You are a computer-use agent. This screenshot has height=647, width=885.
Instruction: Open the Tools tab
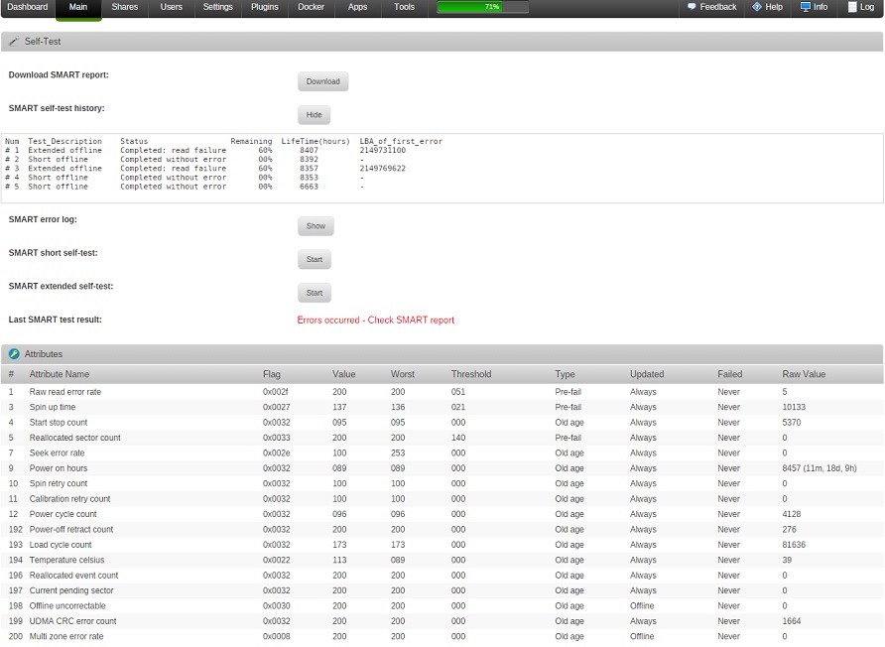point(404,7)
